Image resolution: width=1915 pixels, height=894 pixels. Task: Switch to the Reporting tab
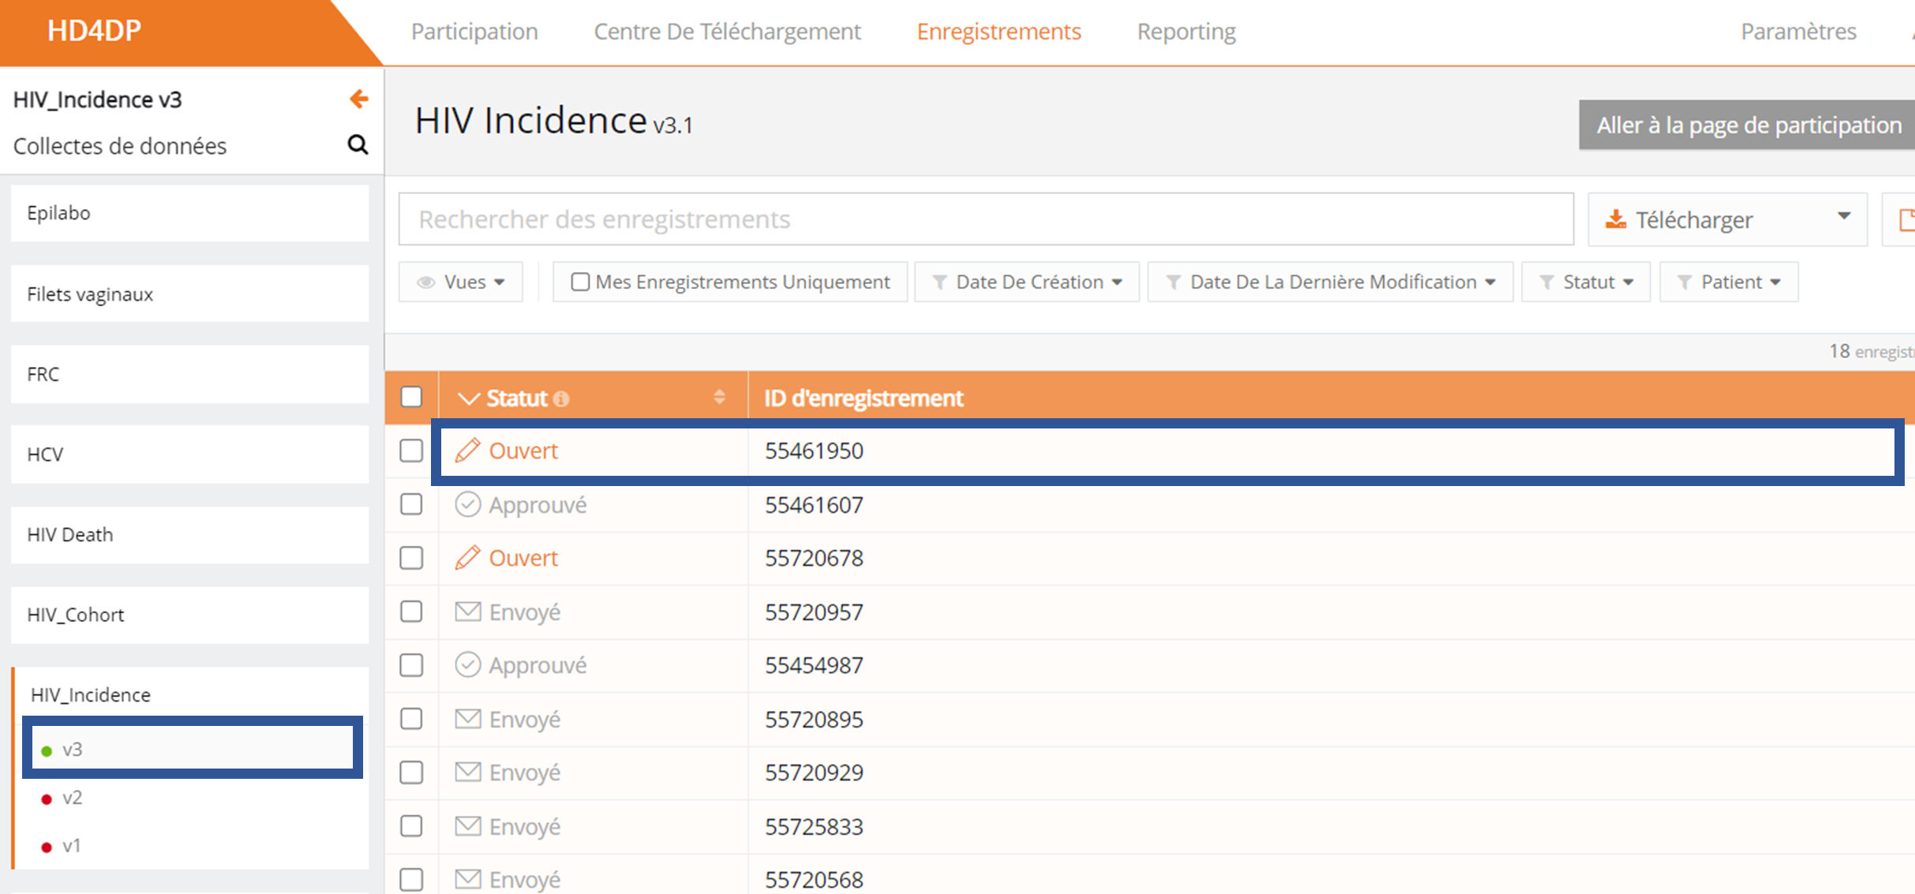tap(1186, 32)
